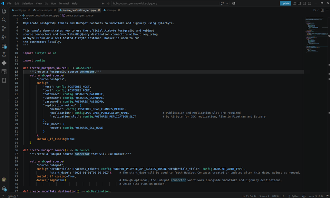Go forward with the navigation arrow
Image resolution: width=330 pixels, height=198 pixels.
108,3
